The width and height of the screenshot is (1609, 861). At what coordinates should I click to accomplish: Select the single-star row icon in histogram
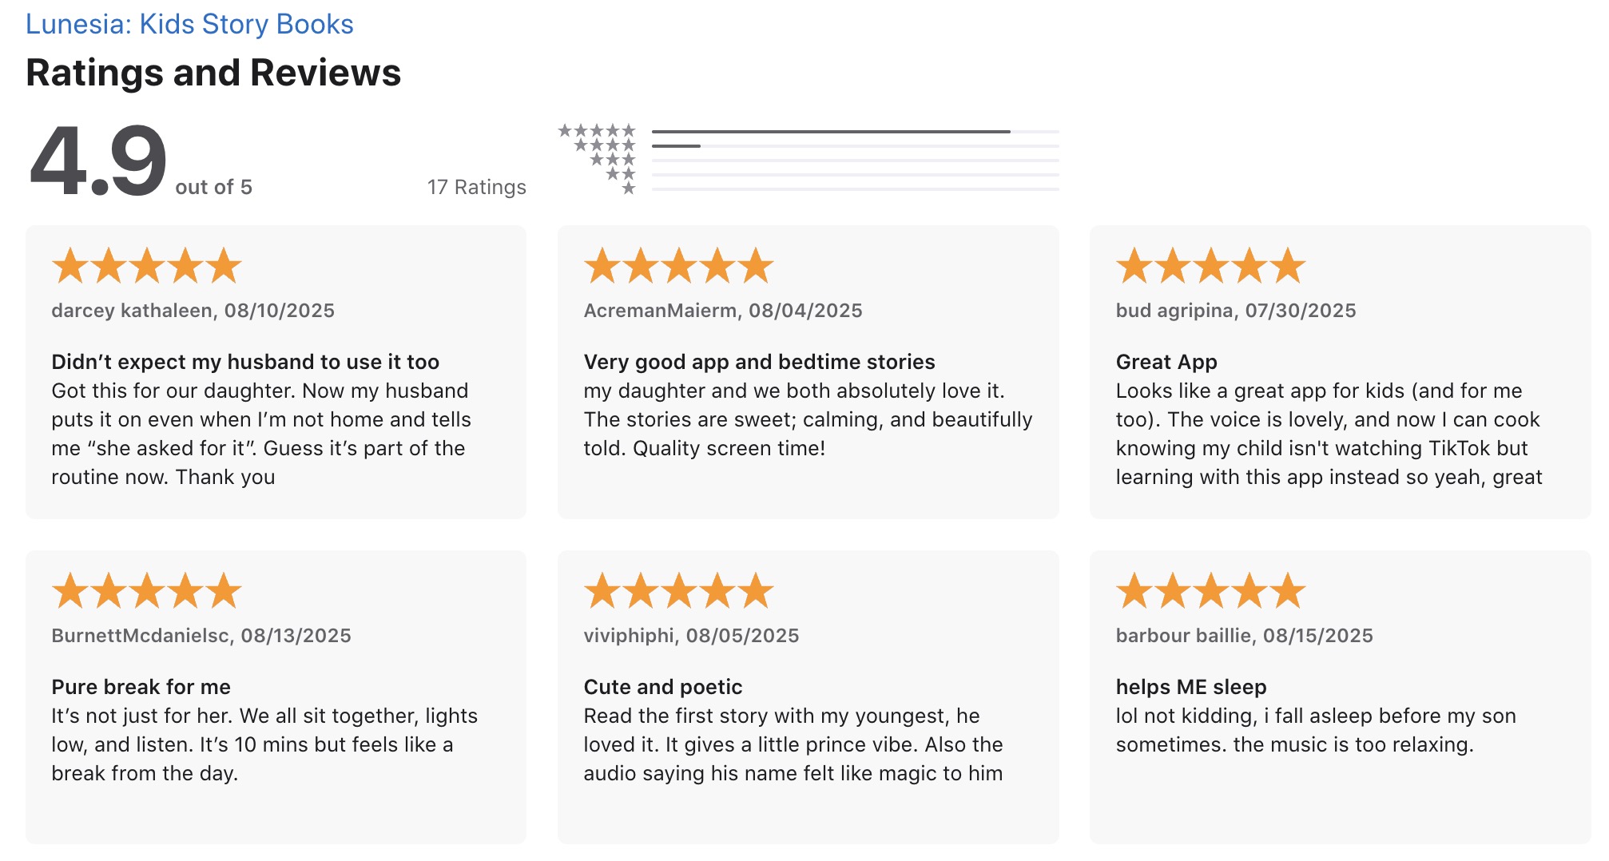pyautogui.click(x=629, y=188)
